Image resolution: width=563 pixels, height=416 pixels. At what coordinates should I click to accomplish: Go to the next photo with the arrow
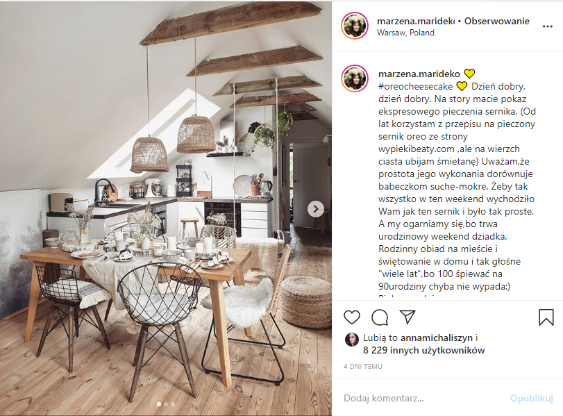[315, 209]
